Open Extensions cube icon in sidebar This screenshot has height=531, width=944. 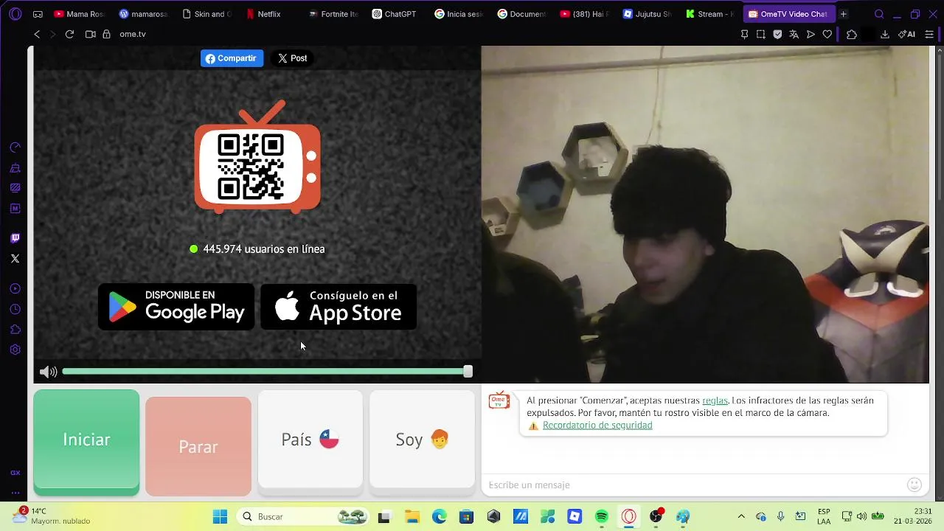(15, 330)
